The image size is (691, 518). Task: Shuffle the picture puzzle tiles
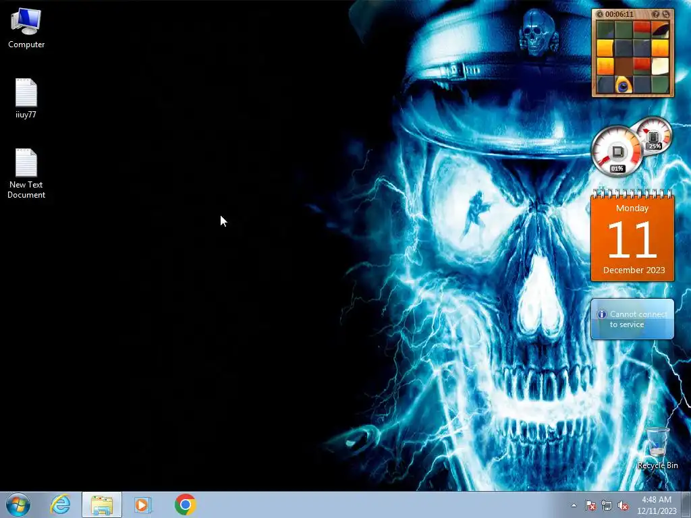(666, 14)
